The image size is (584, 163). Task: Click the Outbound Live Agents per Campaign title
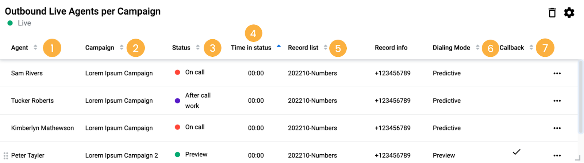coord(83,11)
